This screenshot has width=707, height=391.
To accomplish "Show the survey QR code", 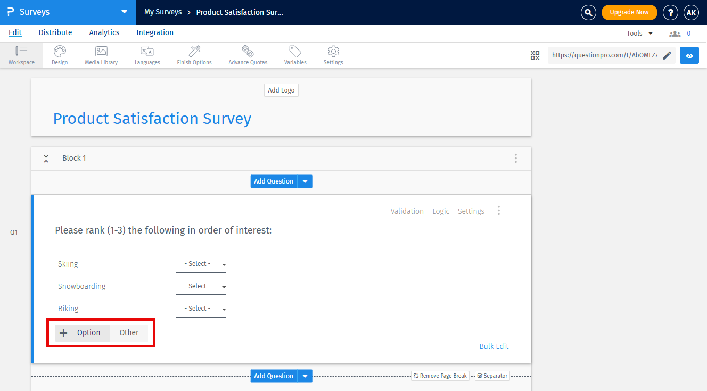I will [x=535, y=55].
